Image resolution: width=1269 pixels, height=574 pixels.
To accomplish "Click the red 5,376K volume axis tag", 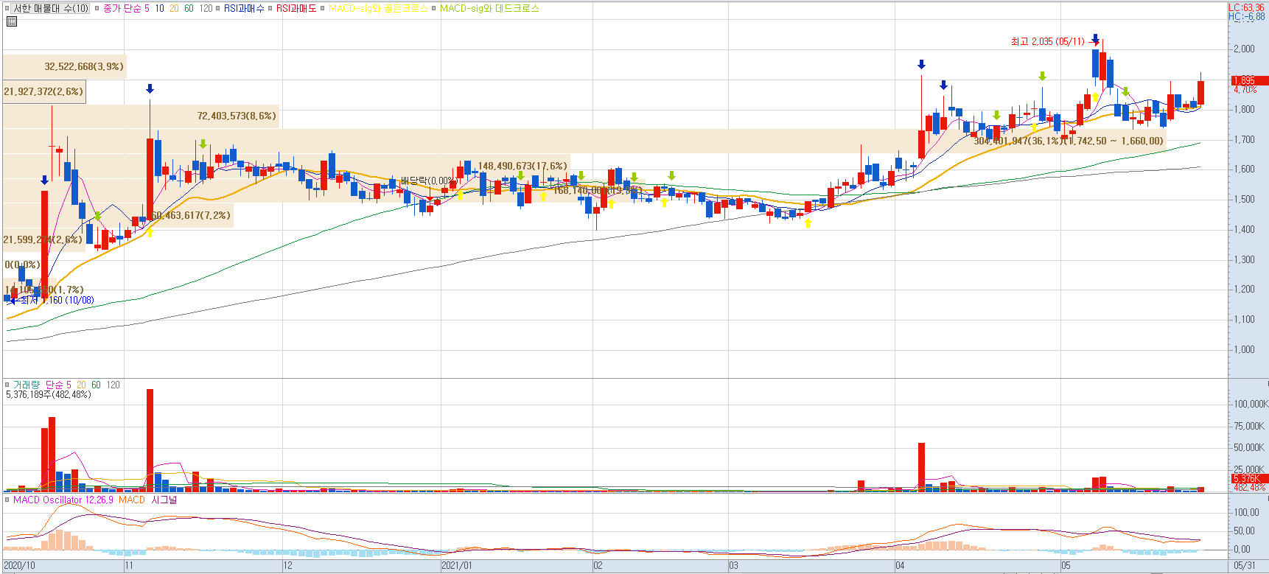I will (1248, 478).
